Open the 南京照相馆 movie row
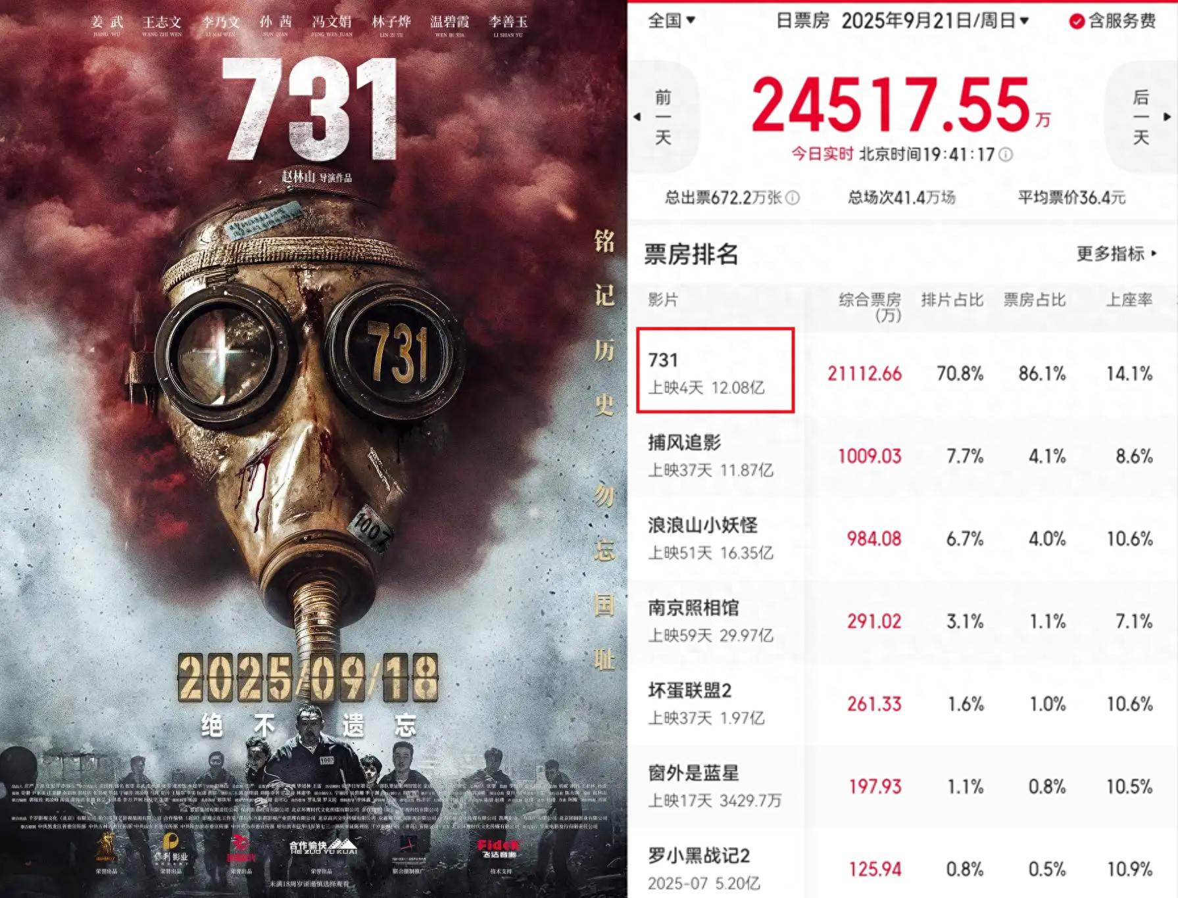Viewport: 1178px width, 898px height. 902,622
